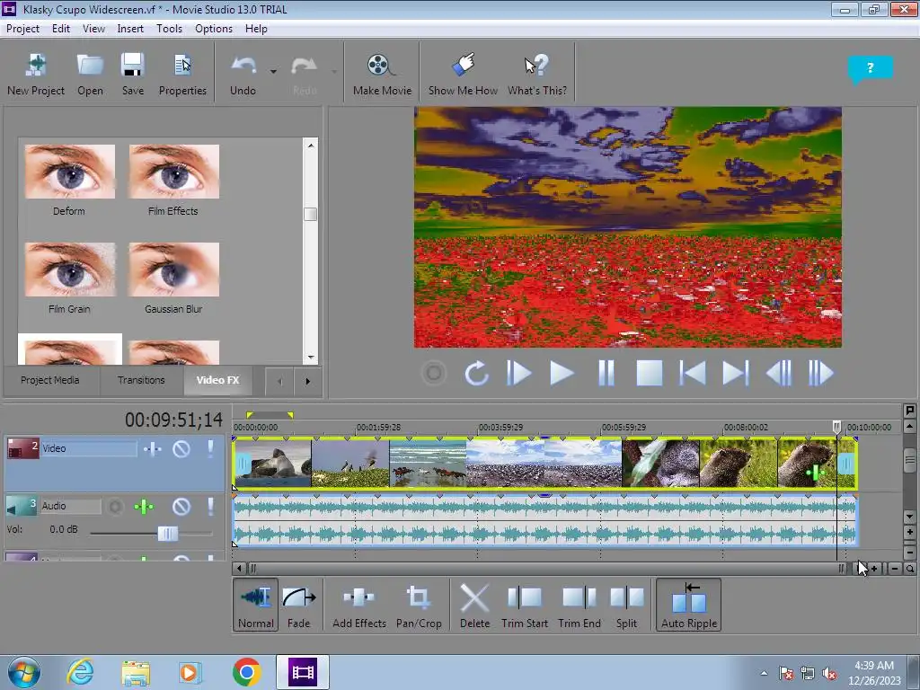This screenshot has width=920, height=690.
Task: Click the Audio volume slider handle
Action: point(167,534)
